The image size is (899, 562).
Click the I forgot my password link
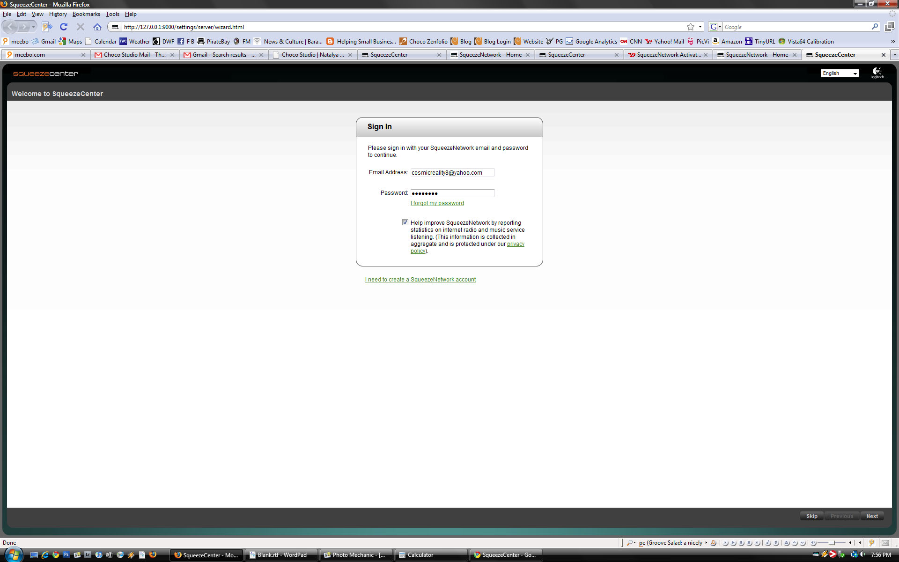tap(437, 203)
